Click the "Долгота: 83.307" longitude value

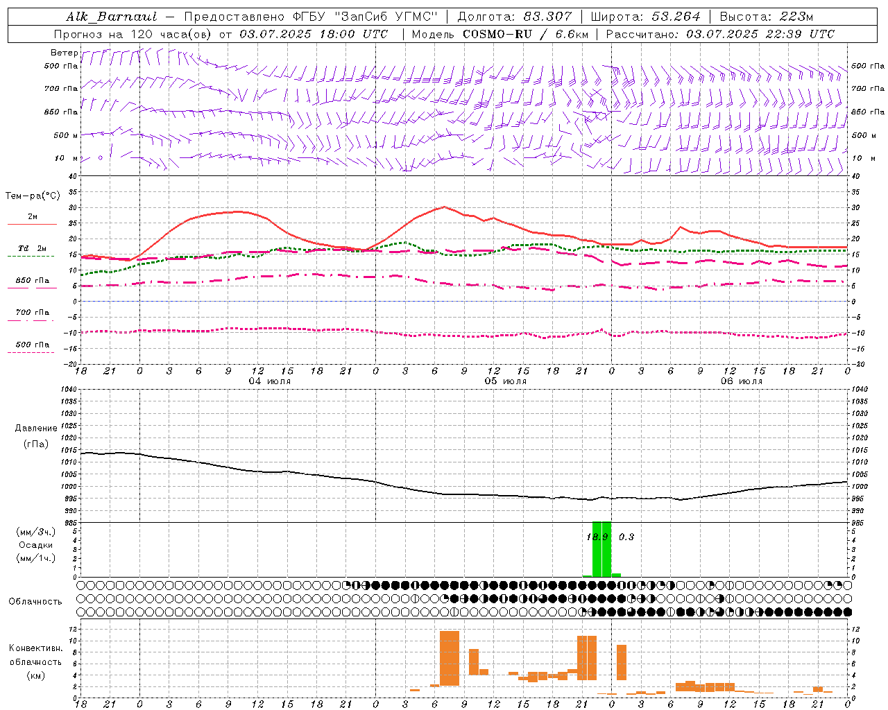(x=515, y=17)
